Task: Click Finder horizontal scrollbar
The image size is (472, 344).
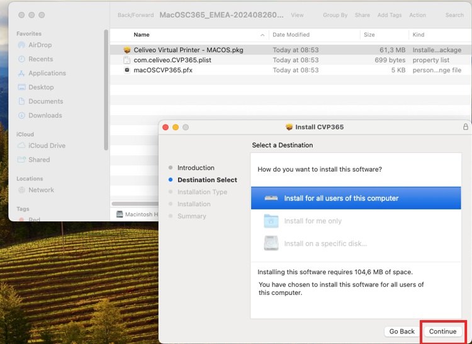Action: point(135,204)
